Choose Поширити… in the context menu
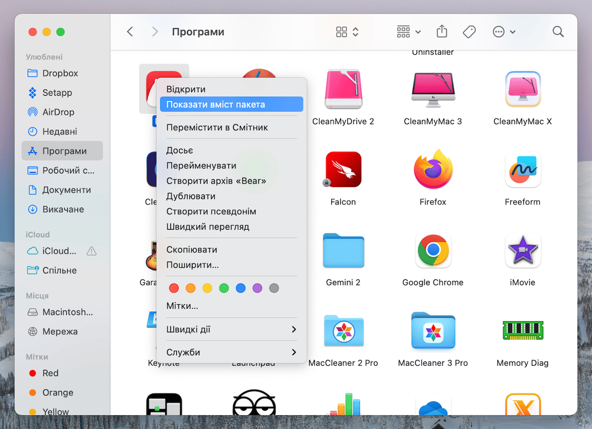Screen dimensions: 592x429 pos(231,265)
